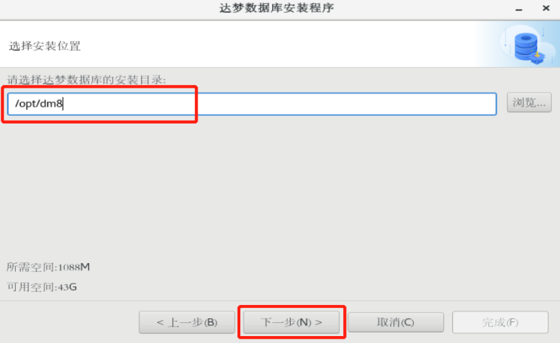560x343 pixels.
Task: Click the white header banner beside the heading
Action: (278, 45)
